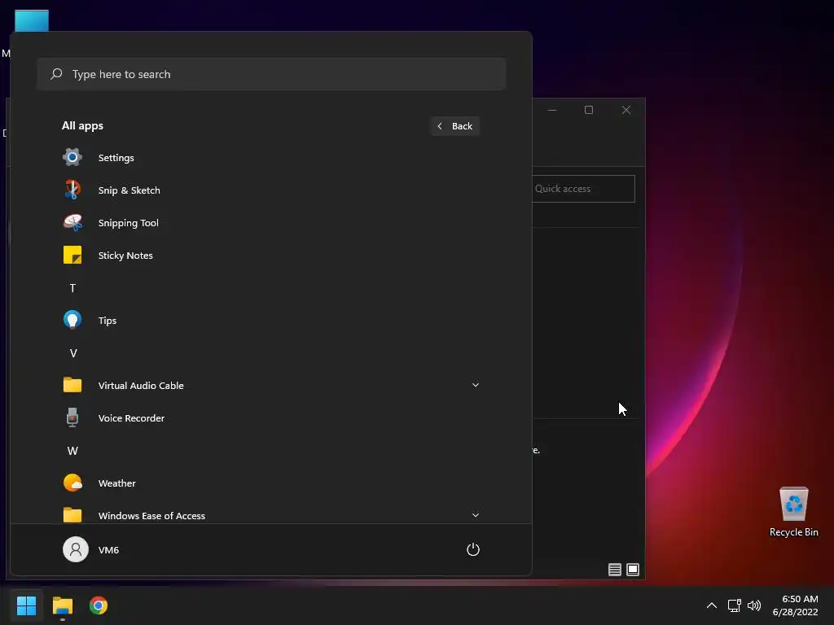The image size is (834, 625).
Task: Select the Tips app label
Action: (x=108, y=321)
